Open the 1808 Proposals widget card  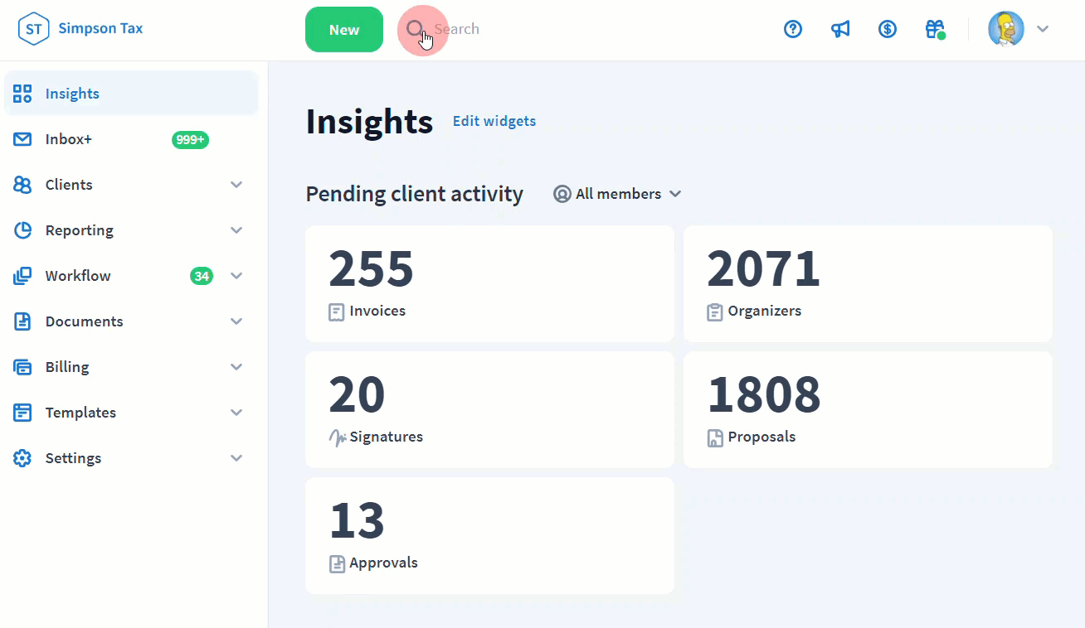(868, 409)
